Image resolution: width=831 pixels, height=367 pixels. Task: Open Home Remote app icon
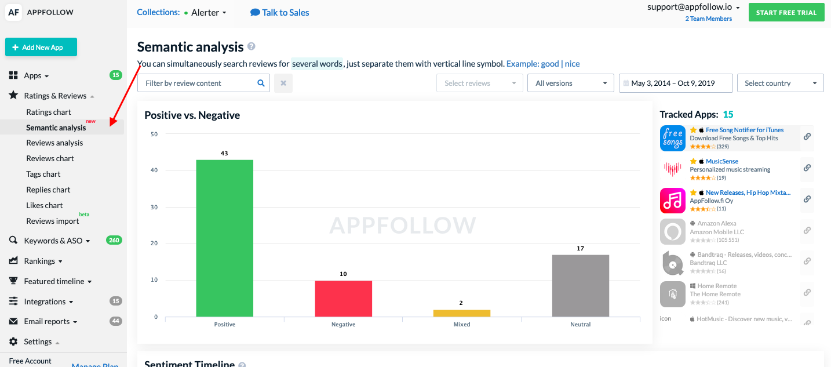pos(673,294)
